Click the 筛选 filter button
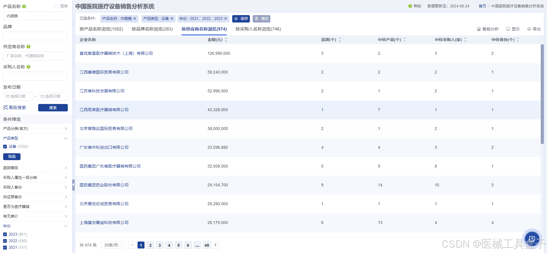The width and height of the screenshot is (547, 253). click(12, 156)
